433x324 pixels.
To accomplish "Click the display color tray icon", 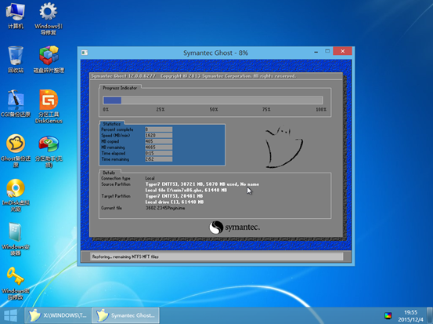I will [388, 315].
